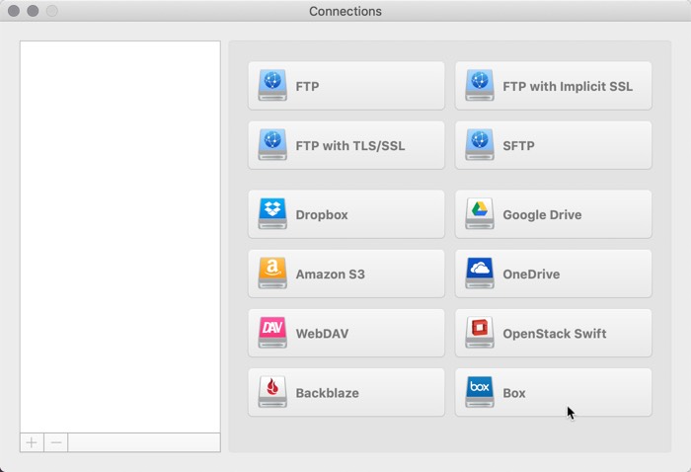
Task: Add a Dropbox connection
Action: click(x=345, y=214)
